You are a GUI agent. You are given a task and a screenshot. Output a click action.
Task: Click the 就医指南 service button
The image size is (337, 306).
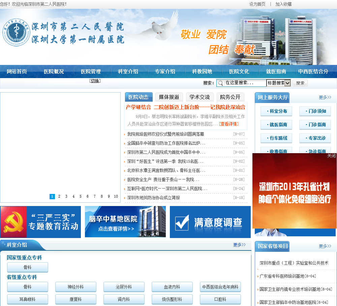pos(276,125)
